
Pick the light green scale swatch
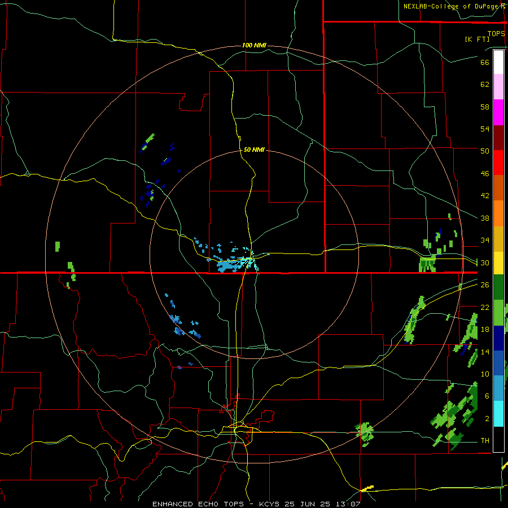pyautogui.click(x=498, y=313)
